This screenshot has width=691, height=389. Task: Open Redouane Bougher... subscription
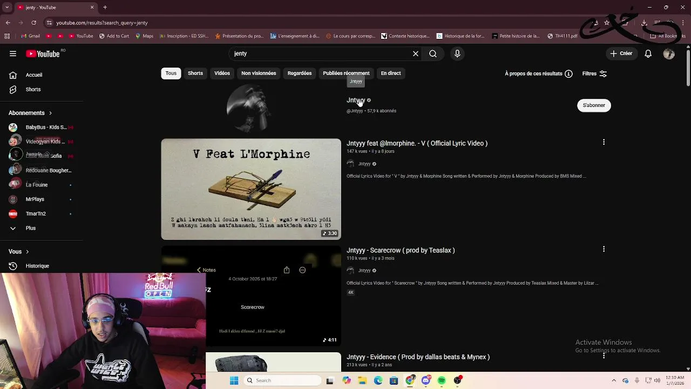tap(42, 170)
